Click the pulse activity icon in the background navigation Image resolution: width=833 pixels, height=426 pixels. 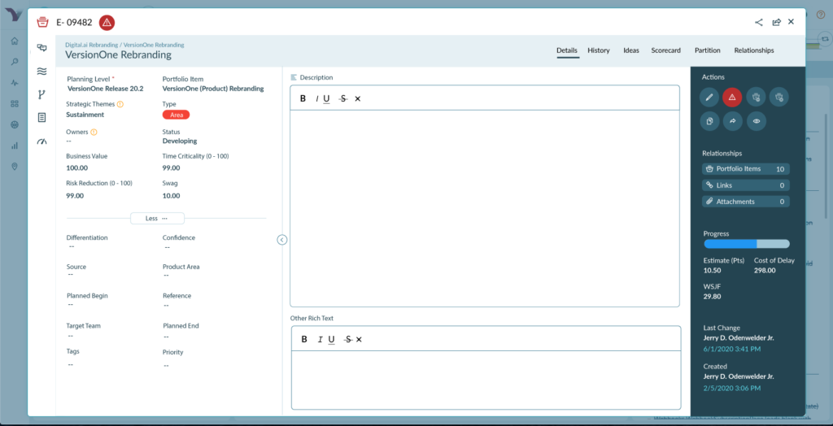(15, 82)
